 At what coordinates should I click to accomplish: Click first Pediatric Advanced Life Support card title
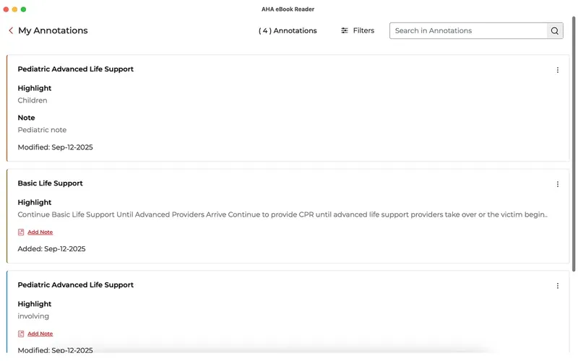click(x=76, y=69)
